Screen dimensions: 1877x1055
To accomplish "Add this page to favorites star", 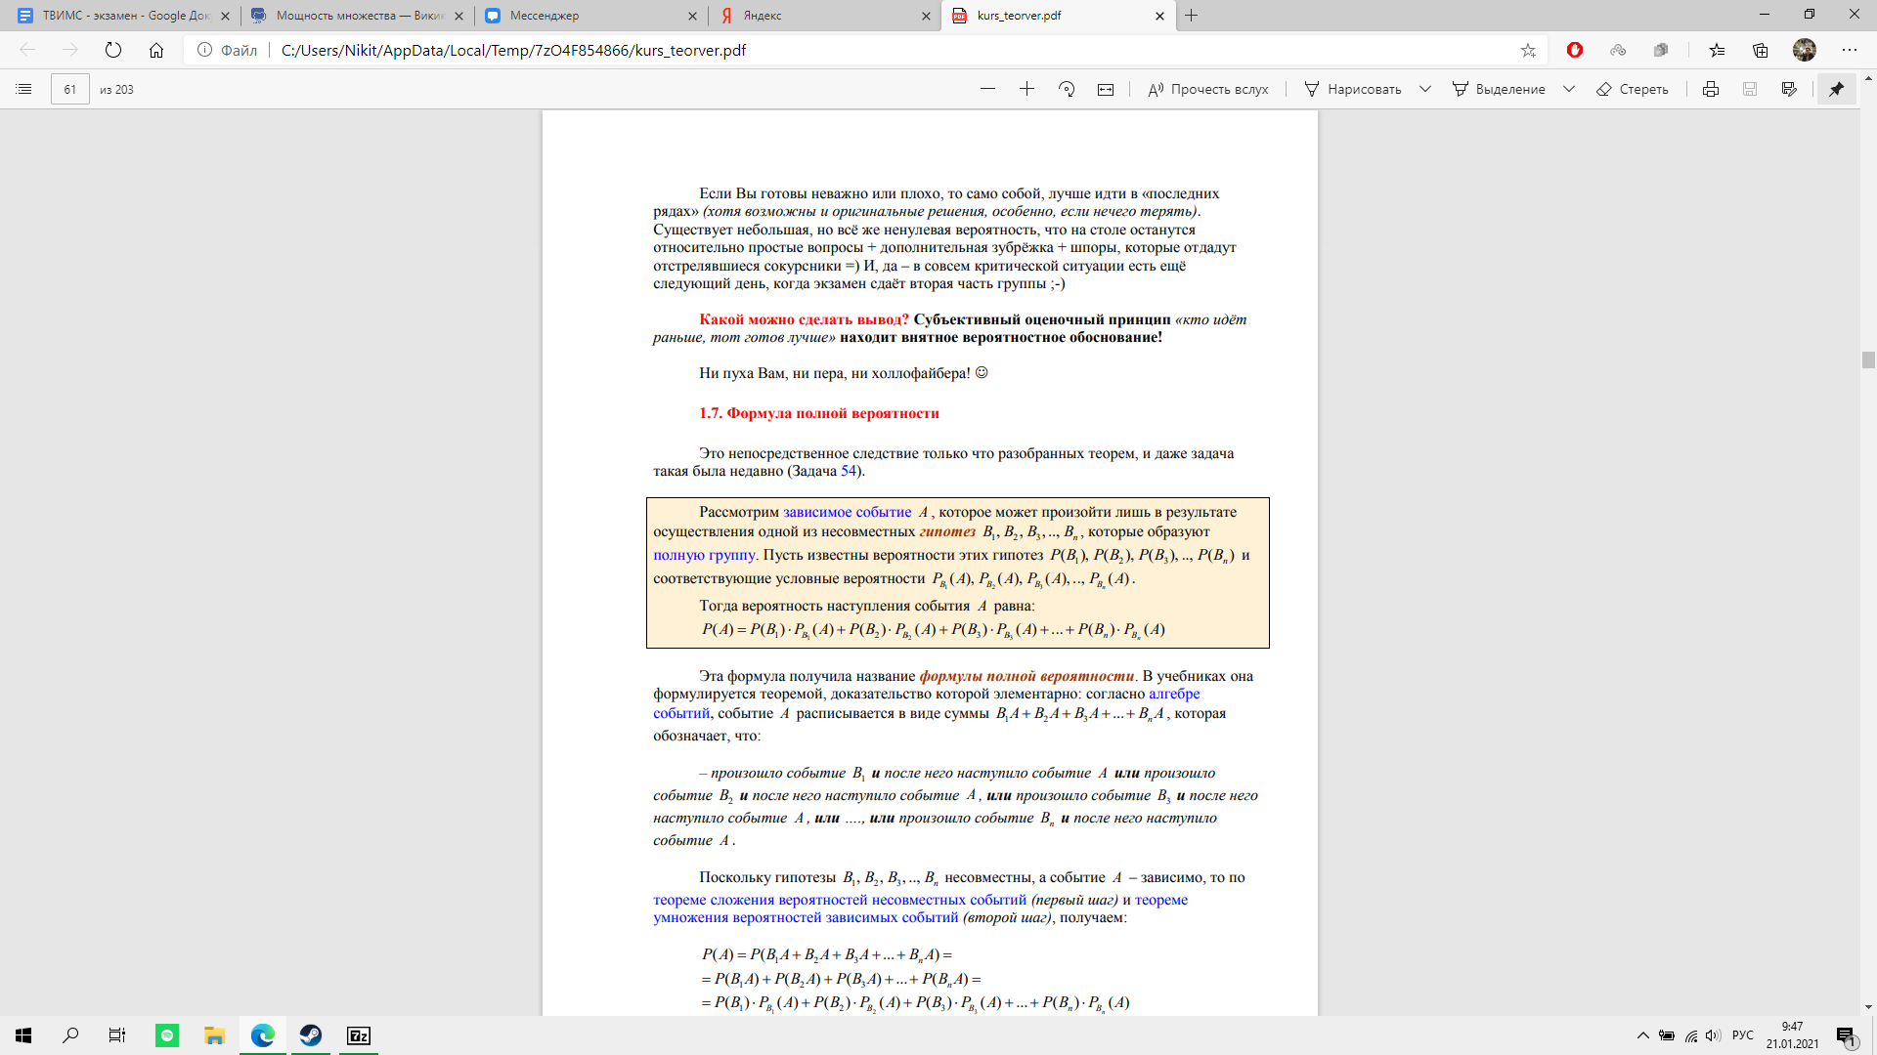I will (1528, 50).
